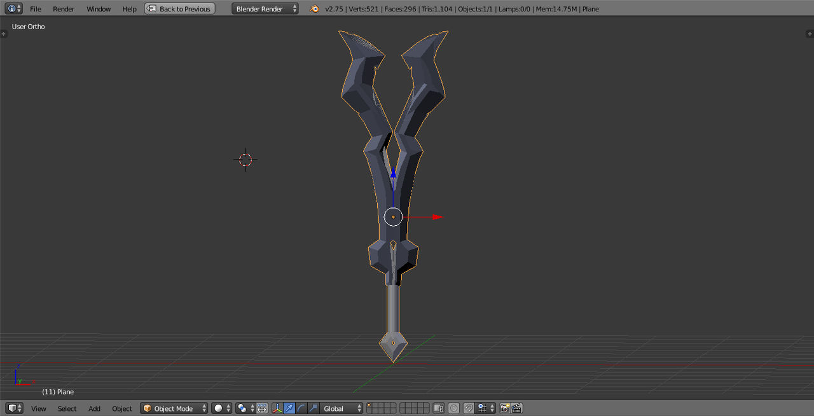Click the v2.75 version text
Screen dimensions: 814x416
point(335,9)
